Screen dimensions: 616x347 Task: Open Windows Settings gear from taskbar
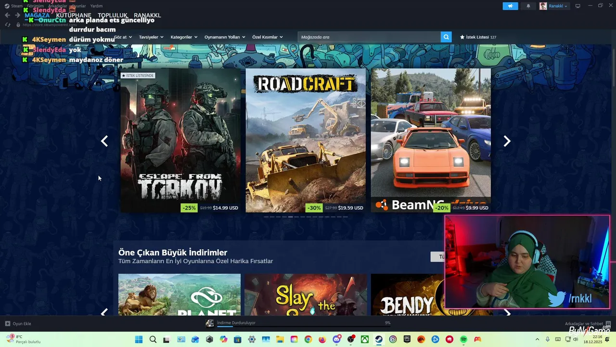[252, 339]
